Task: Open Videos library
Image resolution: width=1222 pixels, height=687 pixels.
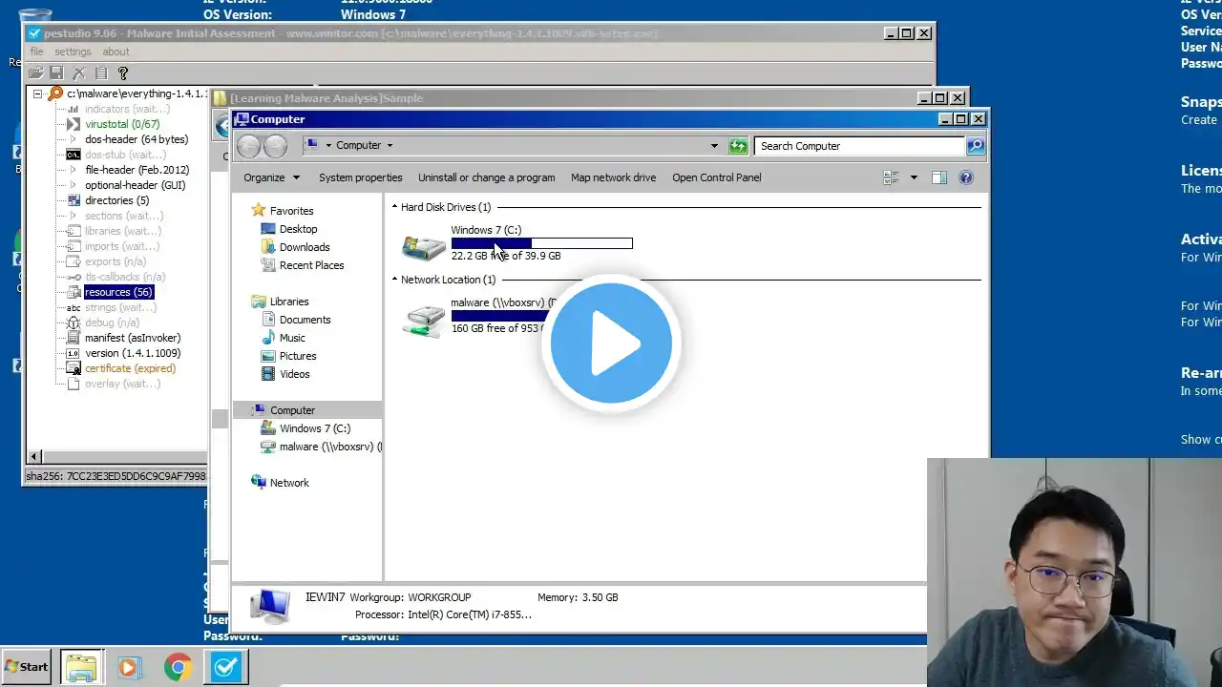Action: tap(294, 374)
